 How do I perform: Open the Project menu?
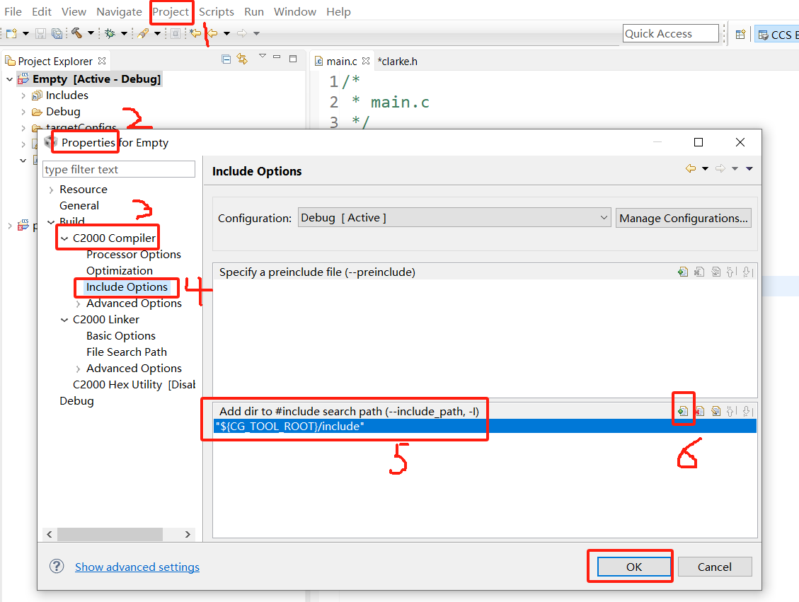pos(171,11)
